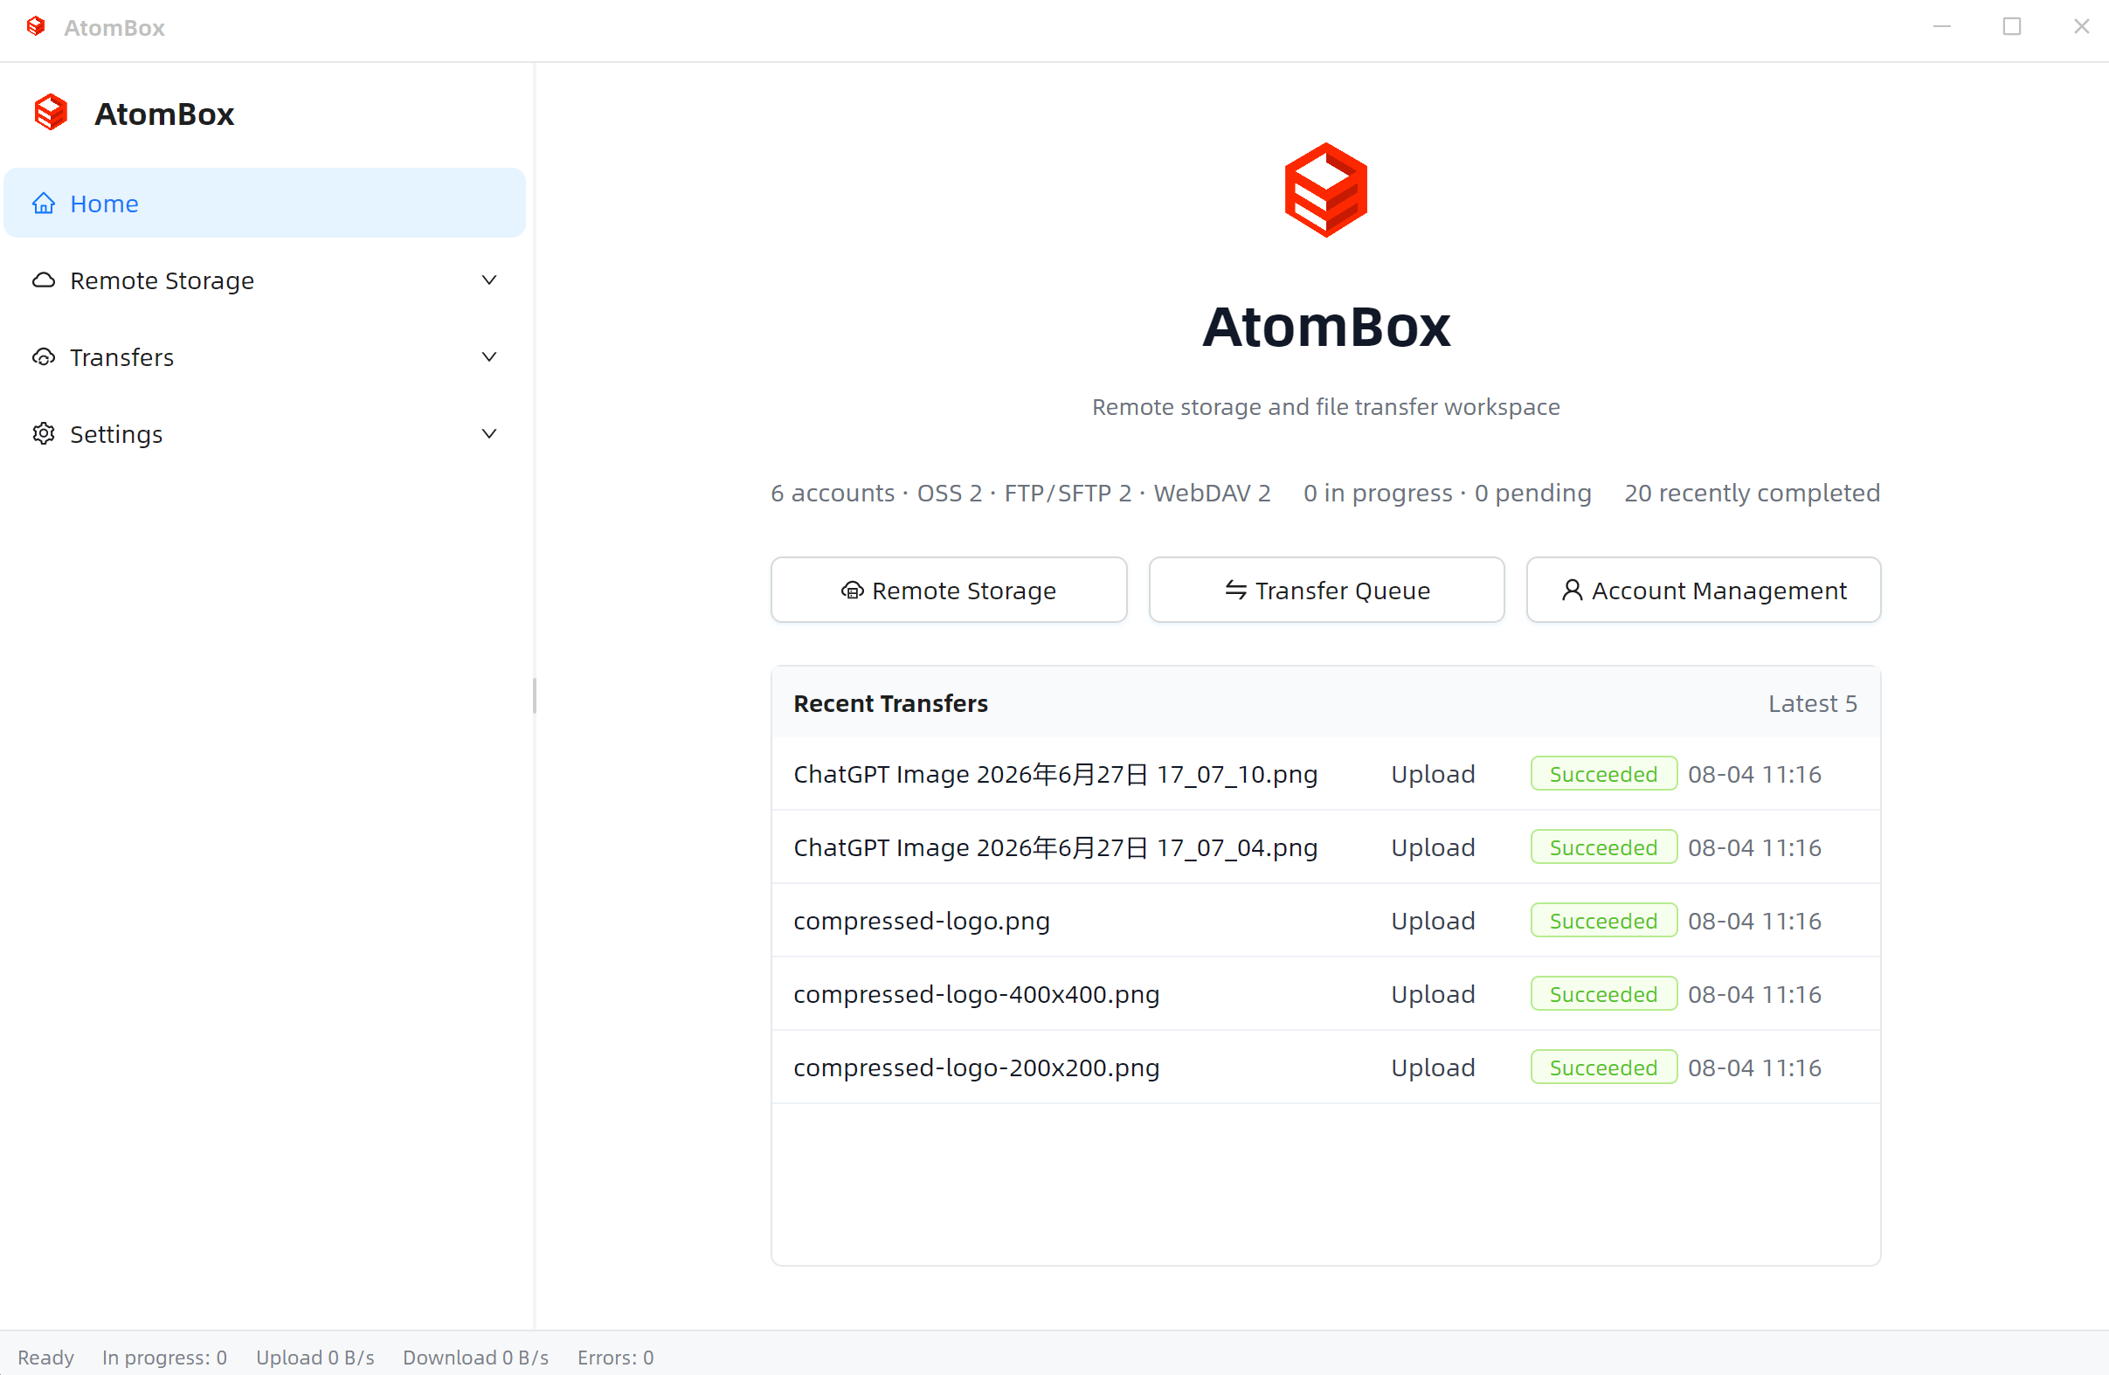Click the Recent Transfers heading
Screen dimensions: 2109x1375
tap(889, 703)
